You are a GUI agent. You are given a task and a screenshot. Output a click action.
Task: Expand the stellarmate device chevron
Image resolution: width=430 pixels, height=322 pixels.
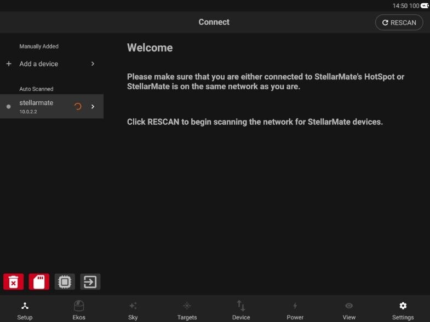click(93, 106)
